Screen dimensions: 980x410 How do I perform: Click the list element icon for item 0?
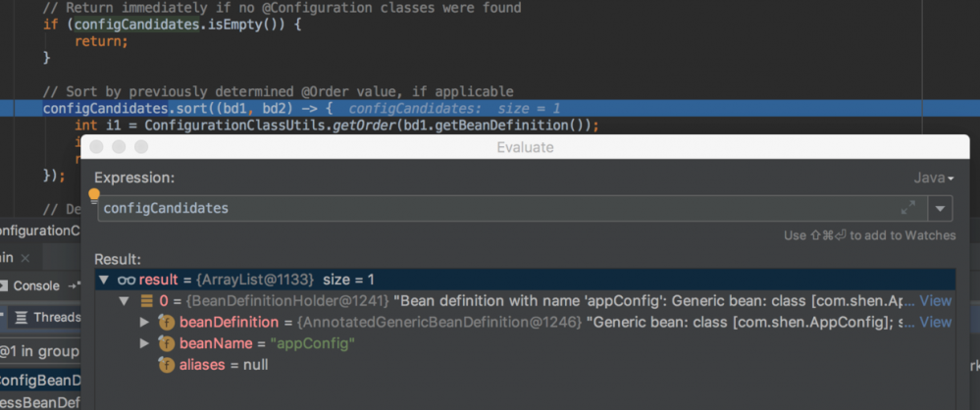pyautogui.click(x=147, y=300)
